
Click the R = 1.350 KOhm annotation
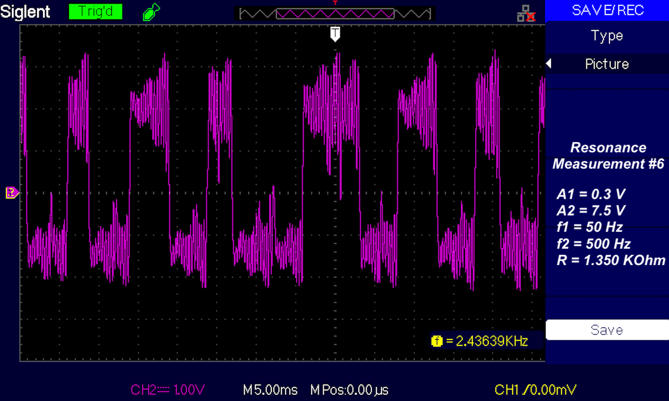[x=611, y=260]
